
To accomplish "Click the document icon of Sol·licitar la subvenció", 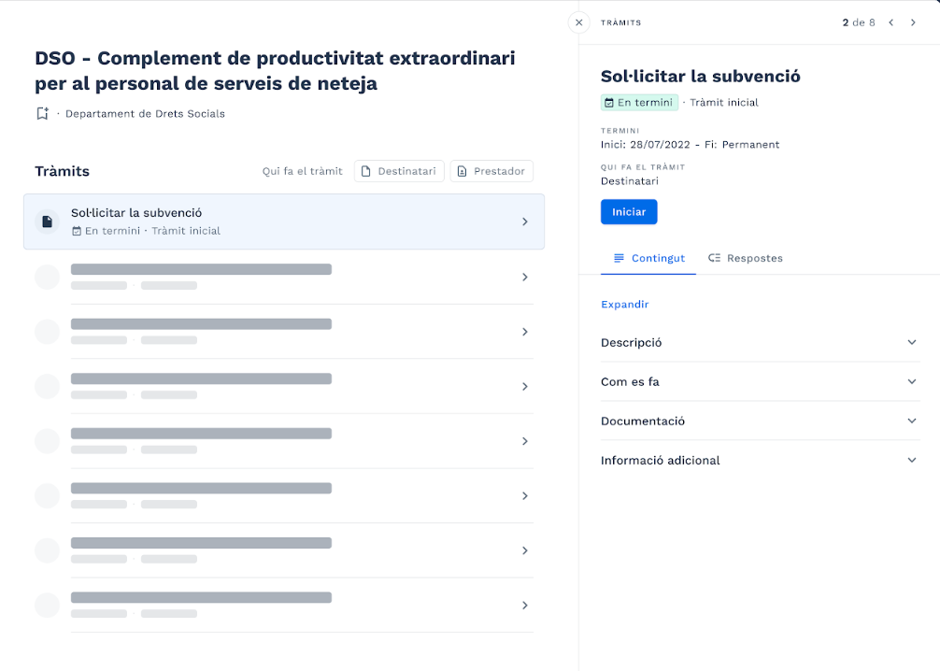I will pos(47,221).
